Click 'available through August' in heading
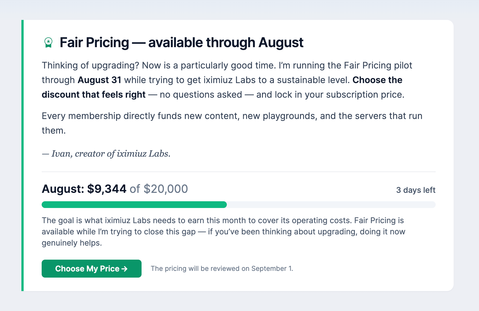This screenshot has height=311, width=479. [x=226, y=43]
